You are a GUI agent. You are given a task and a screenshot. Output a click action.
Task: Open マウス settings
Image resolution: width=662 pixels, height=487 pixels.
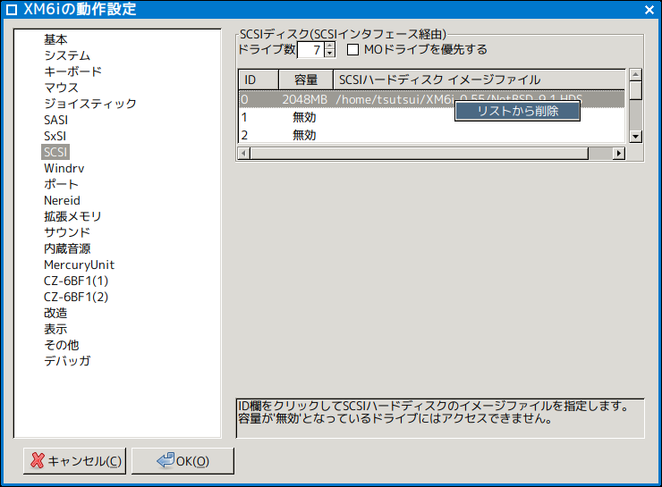(61, 88)
